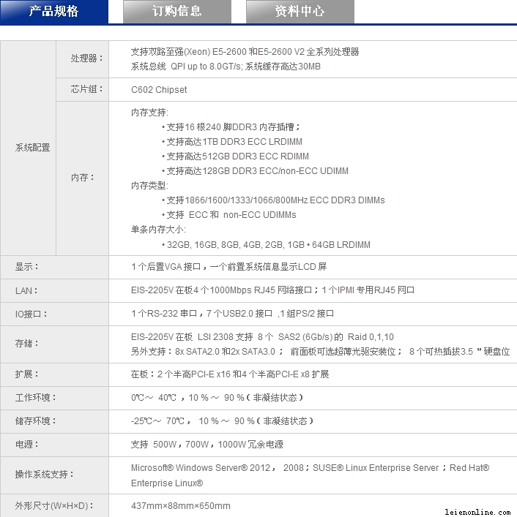The image size is (517, 517).
Task: Click the 处理器 label cell
Action: coord(82,59)
